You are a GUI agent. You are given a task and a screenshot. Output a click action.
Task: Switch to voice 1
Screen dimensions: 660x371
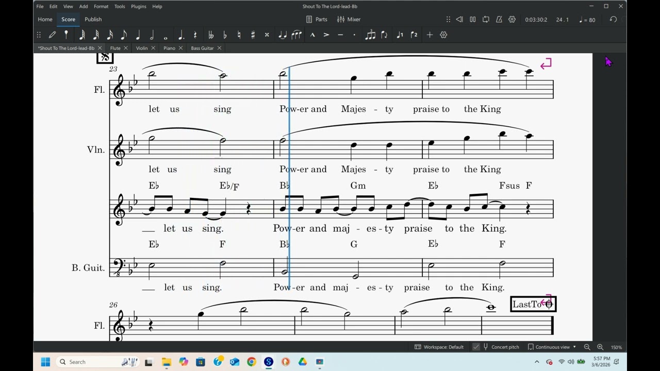pos(400,35)
